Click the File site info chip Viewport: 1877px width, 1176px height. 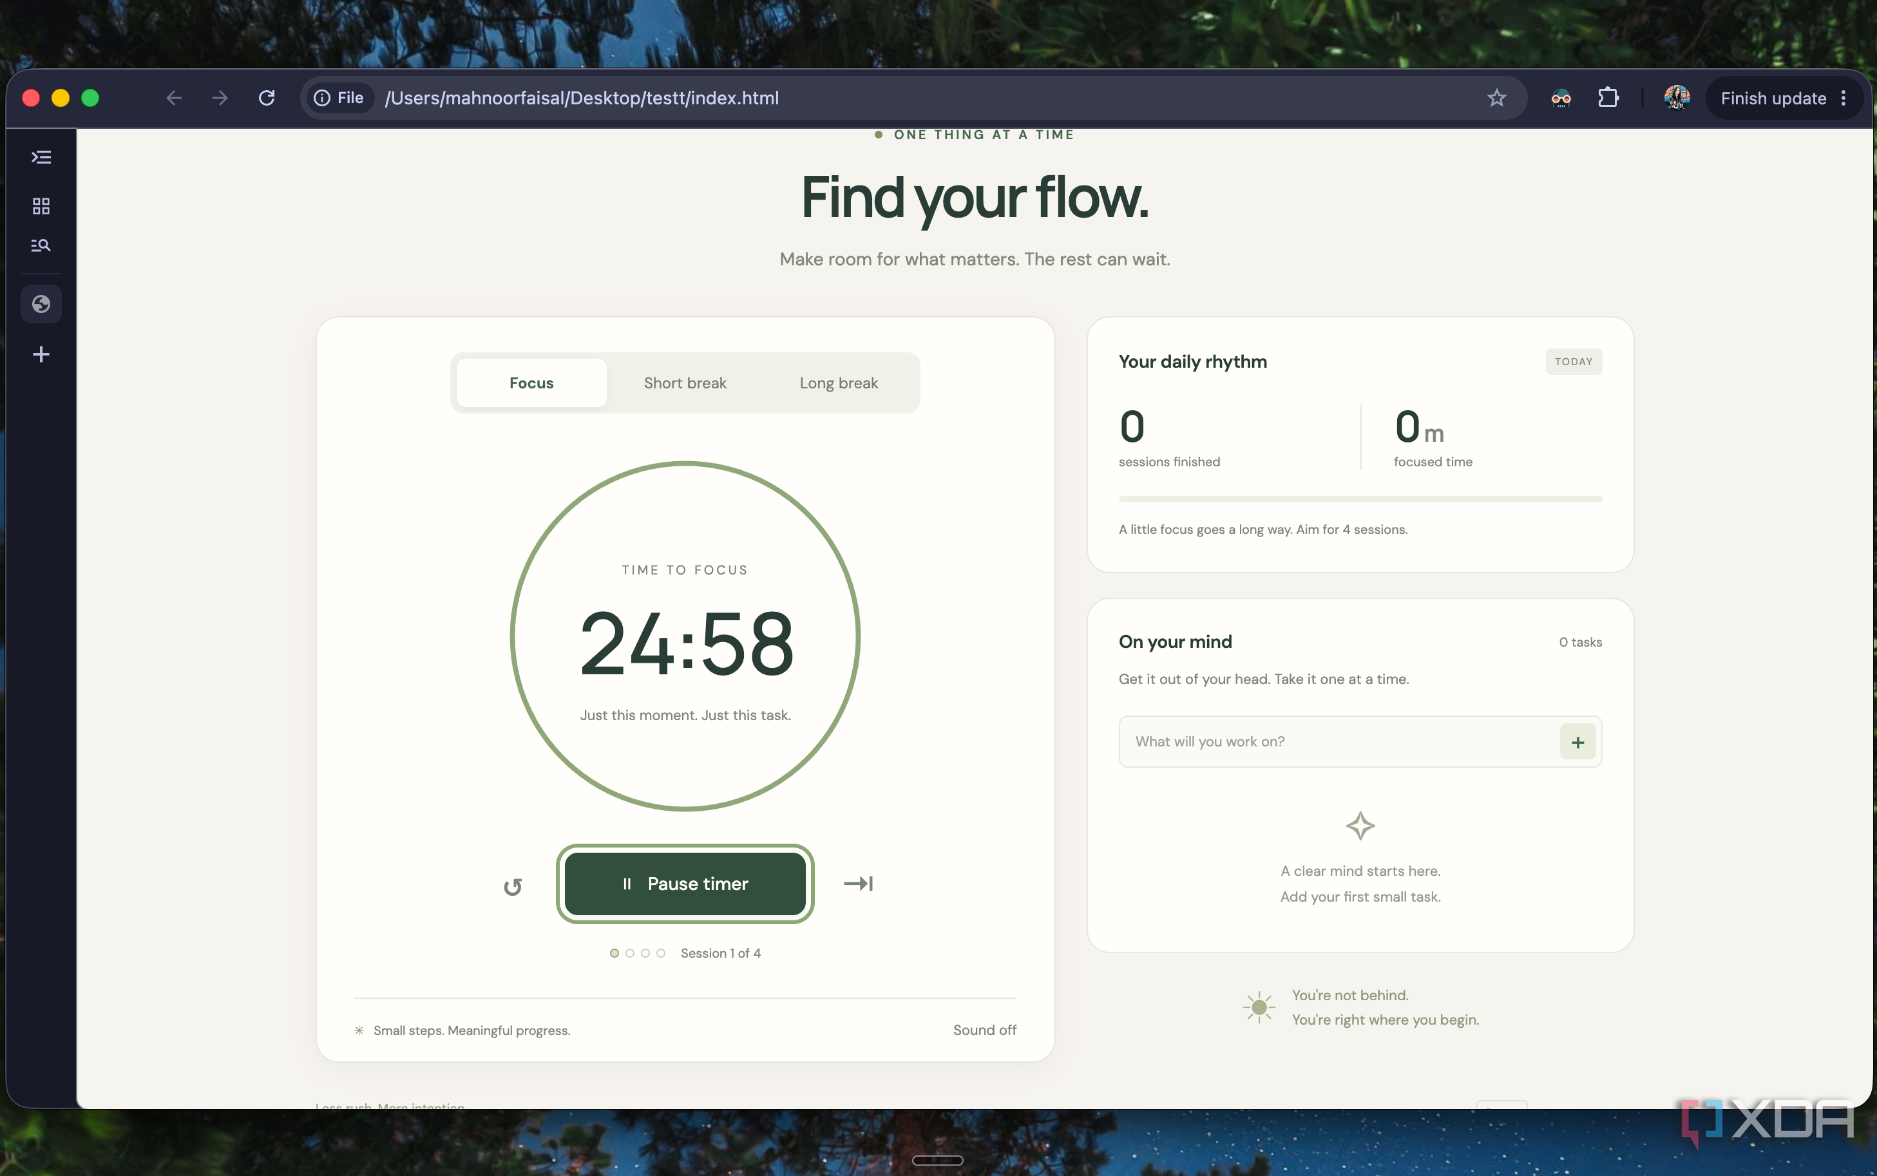(339, 98)
